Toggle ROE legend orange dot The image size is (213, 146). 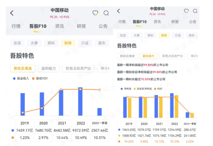click(x=155, y=89)
